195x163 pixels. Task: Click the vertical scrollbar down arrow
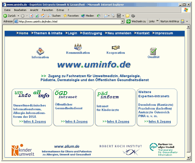click(189, 158)
